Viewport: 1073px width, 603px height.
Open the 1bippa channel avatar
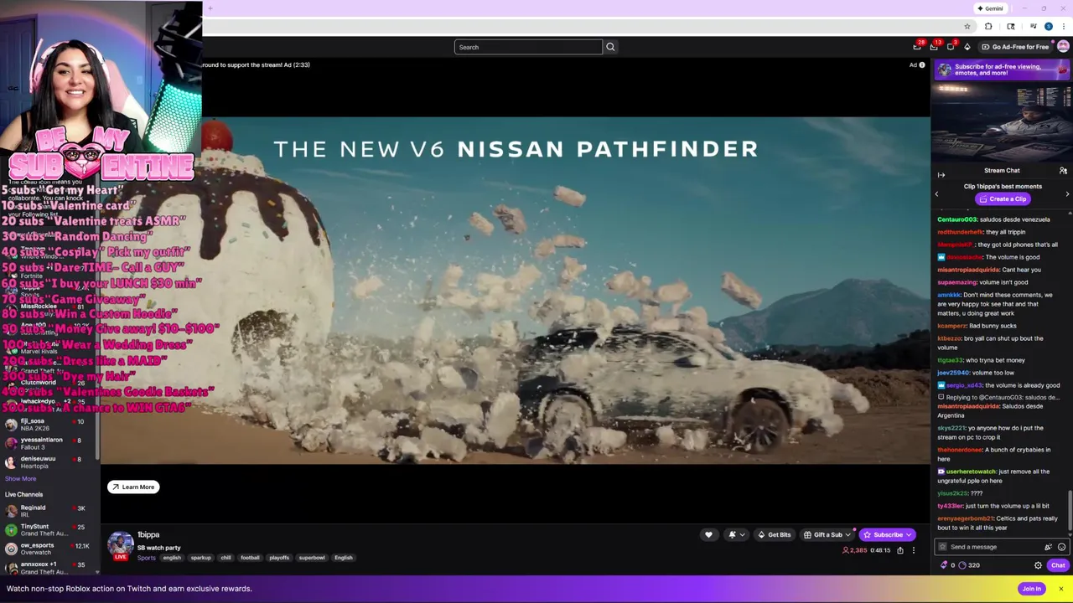(121, 545)
